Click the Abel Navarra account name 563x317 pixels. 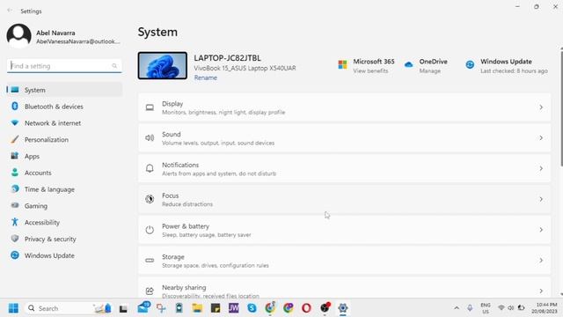[x=55, y=33]
